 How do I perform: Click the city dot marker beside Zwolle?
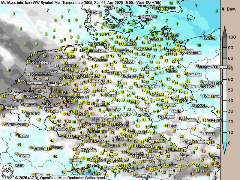(50, 71)
